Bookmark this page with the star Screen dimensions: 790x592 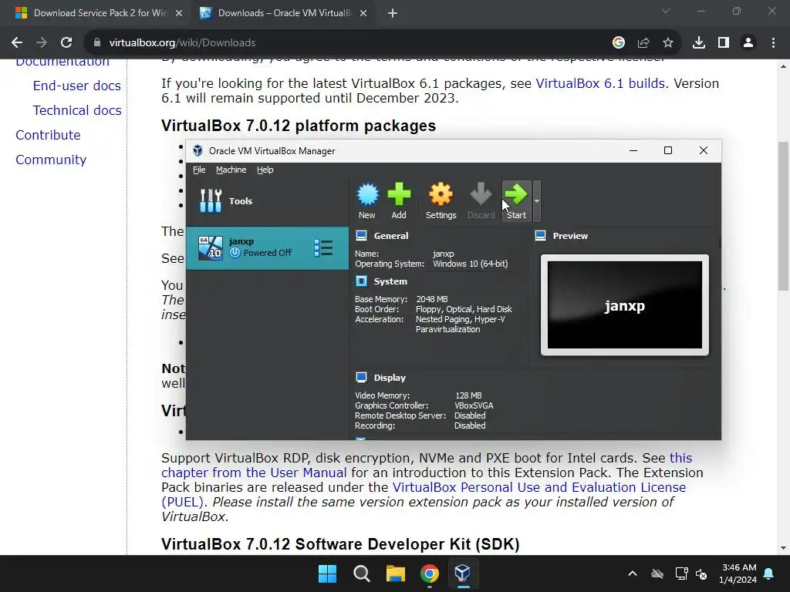(668, 43)
